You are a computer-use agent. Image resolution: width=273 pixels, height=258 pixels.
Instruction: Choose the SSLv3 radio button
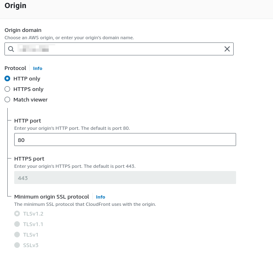17,245
